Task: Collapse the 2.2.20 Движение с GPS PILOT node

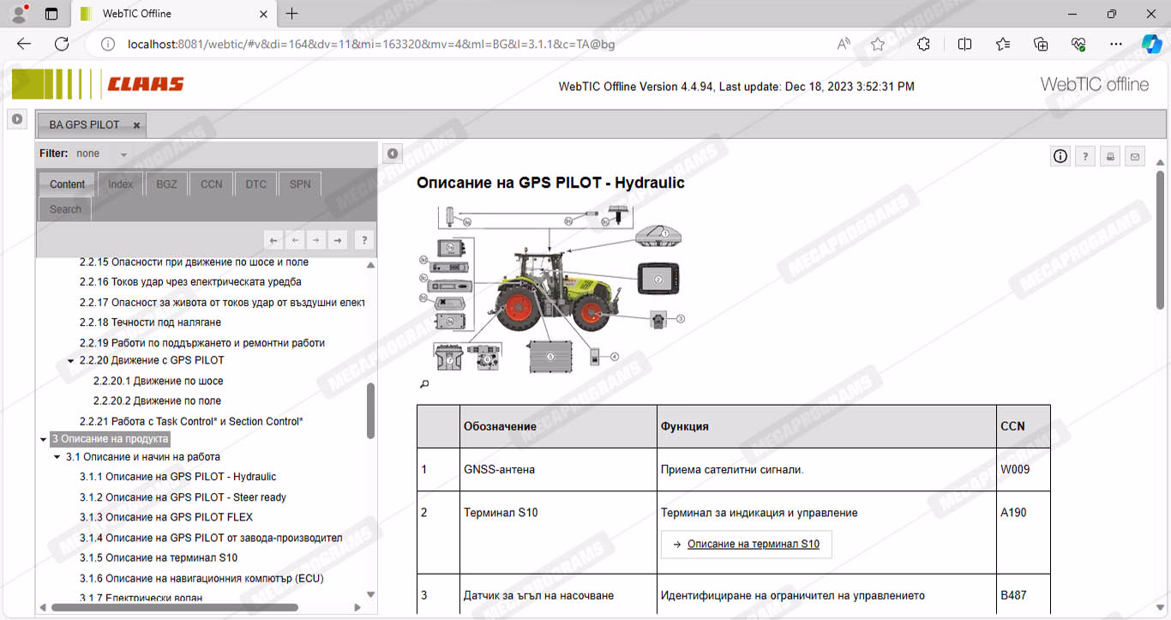Action: (x=71, y=361)
